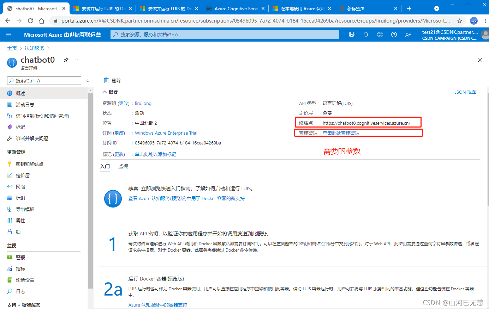Click the delete trash icon in the toolbar

pyautogui.click(x=106, y=80)
